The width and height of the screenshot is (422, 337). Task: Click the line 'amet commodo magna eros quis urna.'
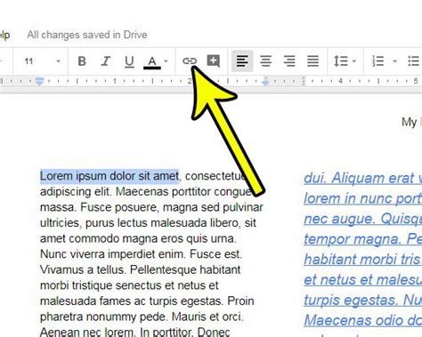pos(138,238)
